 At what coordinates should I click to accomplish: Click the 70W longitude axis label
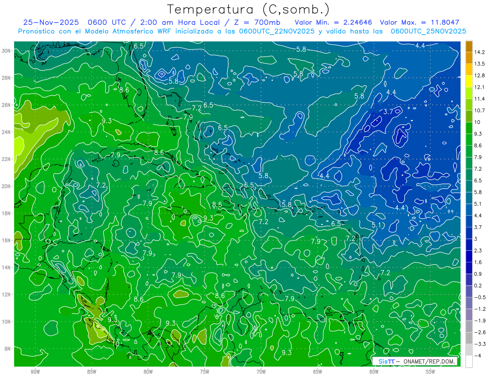point(261,372)
